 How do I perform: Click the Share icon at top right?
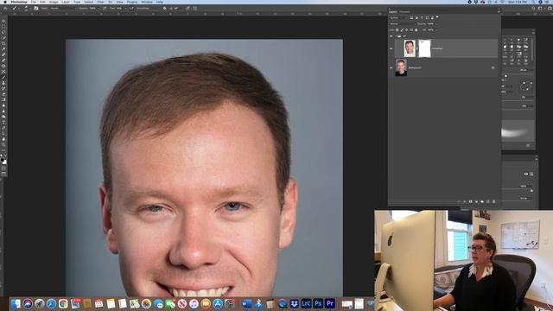point(550,8)
